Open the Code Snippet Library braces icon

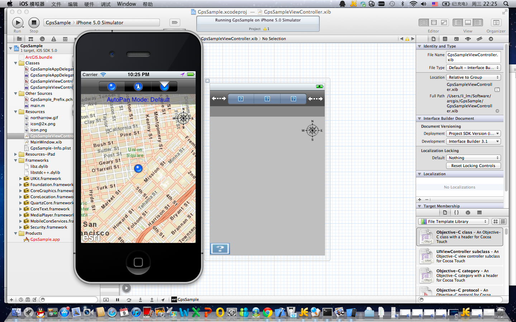(456, 213)
